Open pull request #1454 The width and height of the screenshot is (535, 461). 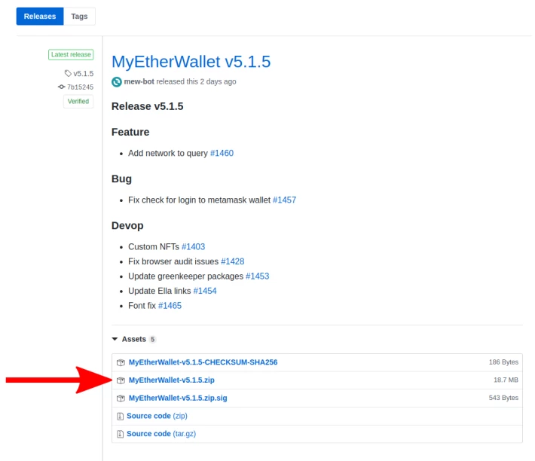pos(205,291)
